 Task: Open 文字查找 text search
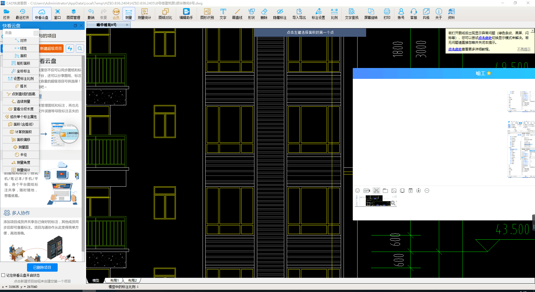point(352,14)
